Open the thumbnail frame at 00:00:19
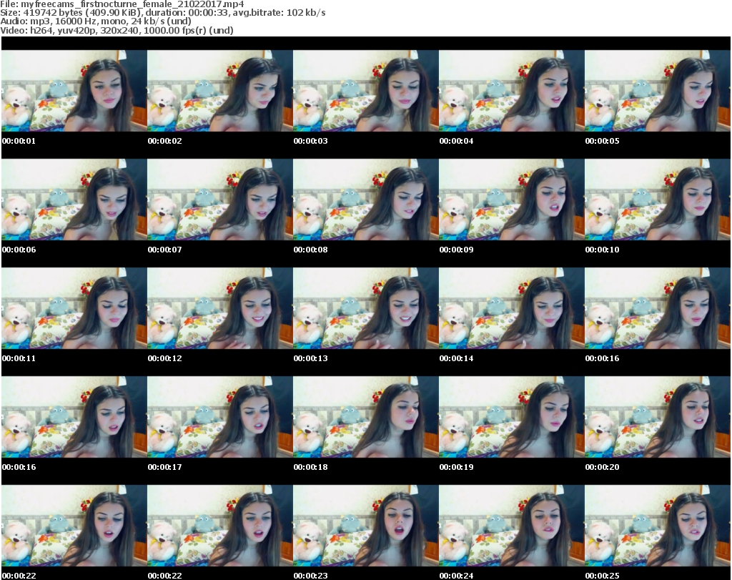732x580 pixels. coord(512,417)
